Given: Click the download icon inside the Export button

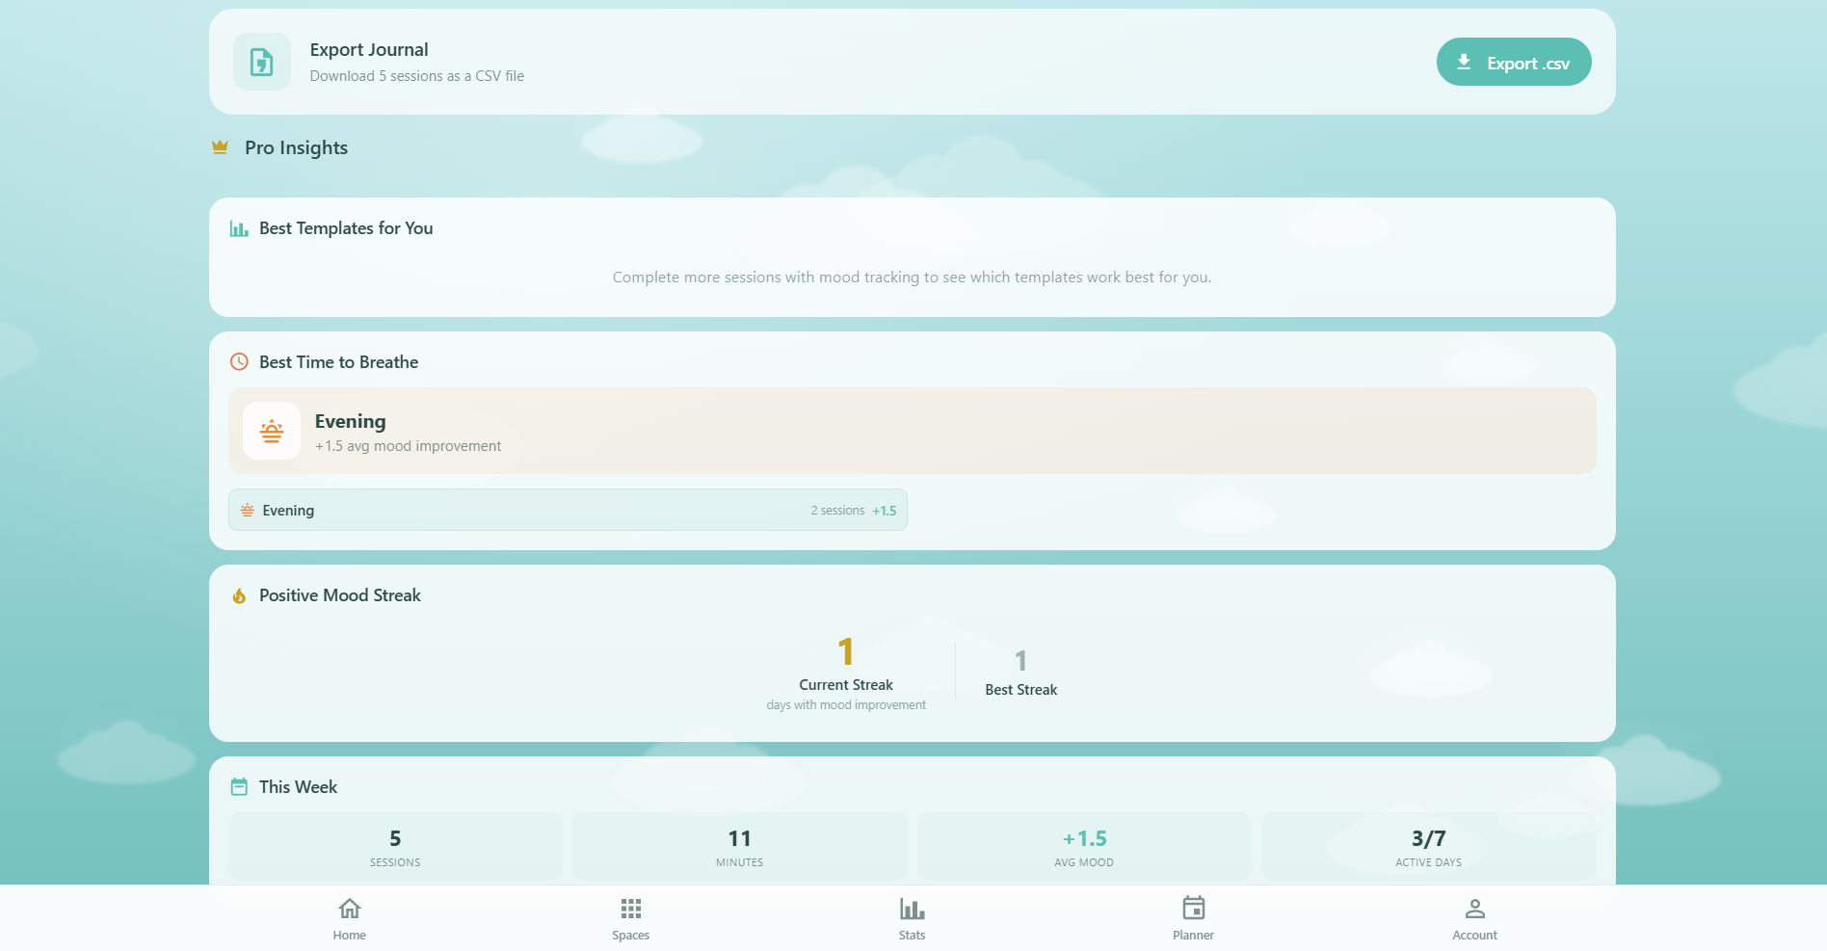Looking at the screenshot, I should point(1465,62).
